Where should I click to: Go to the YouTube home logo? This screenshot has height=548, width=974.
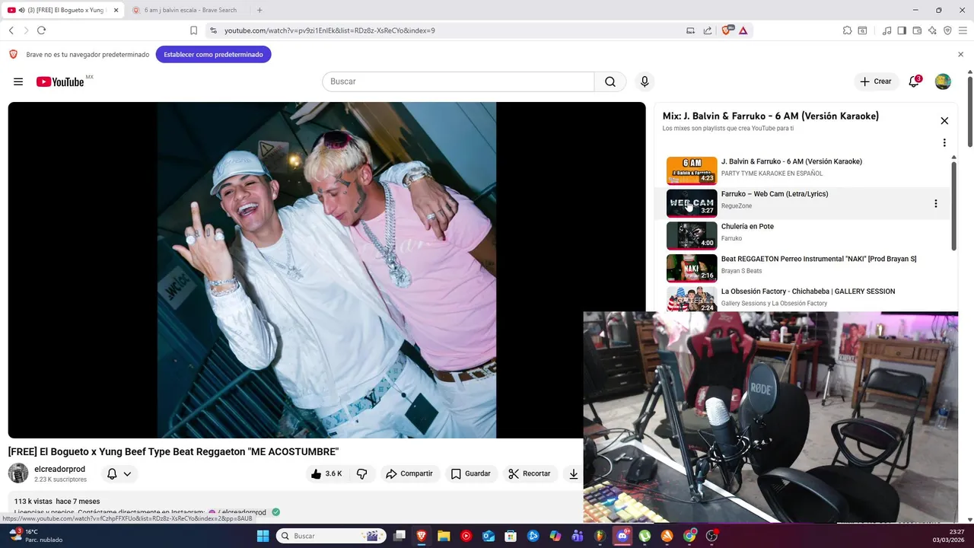click(60, 81)
